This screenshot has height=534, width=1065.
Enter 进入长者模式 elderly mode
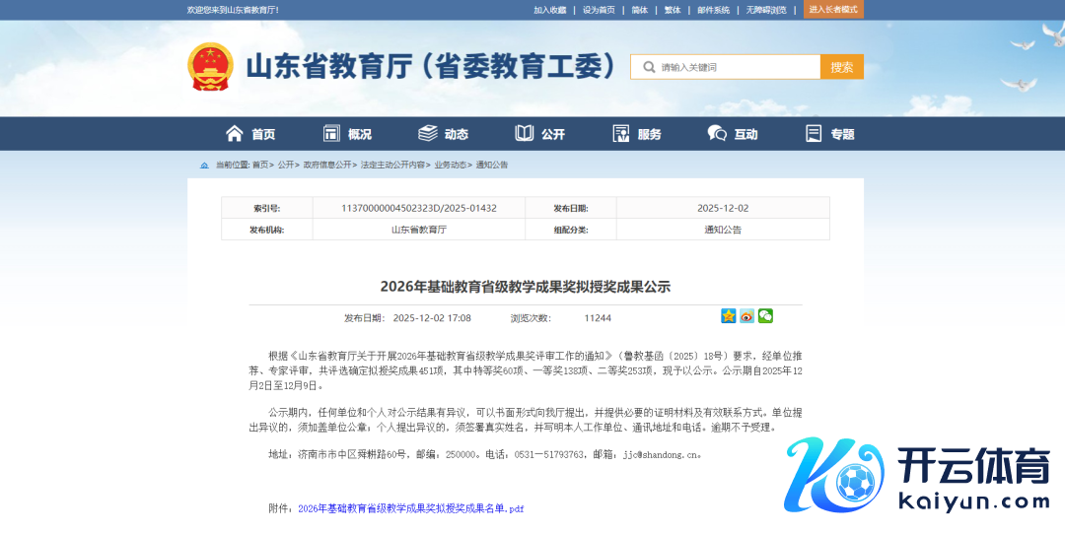click(833, 9)
